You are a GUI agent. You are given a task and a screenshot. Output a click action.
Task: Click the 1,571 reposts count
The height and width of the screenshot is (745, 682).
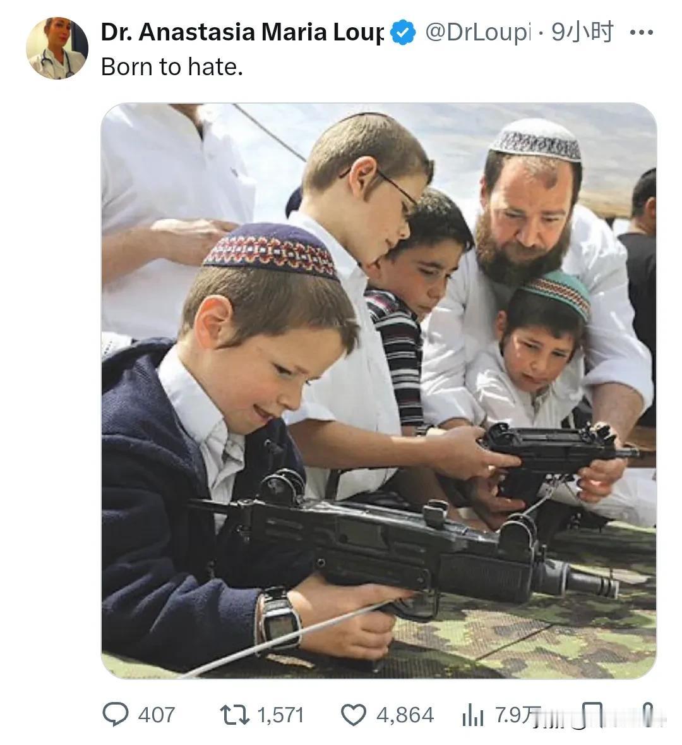[x=280, y=715]
